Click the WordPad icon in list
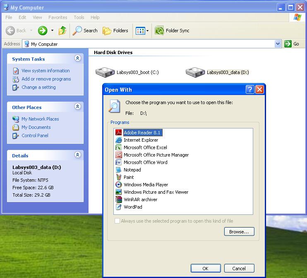Image resolution: width=307 pixels, height=278 pixels. (118, 207)
